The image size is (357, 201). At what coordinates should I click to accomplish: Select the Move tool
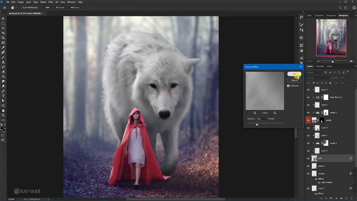pos(3,18)
